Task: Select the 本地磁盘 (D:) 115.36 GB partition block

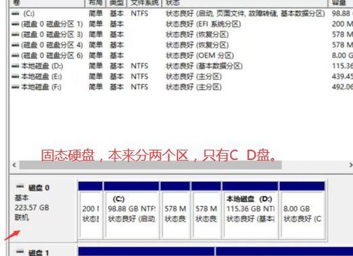Action: [250, 210]
